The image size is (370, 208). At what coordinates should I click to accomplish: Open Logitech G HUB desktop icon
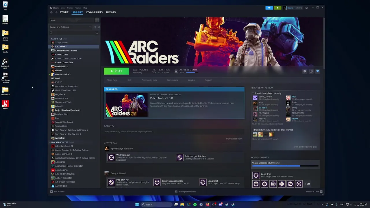coord(5,64)
